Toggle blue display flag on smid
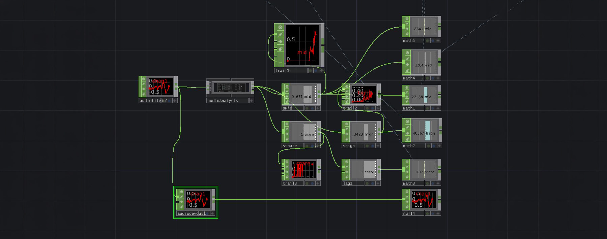Screen dimensions: 607x239 pos(312,108)
